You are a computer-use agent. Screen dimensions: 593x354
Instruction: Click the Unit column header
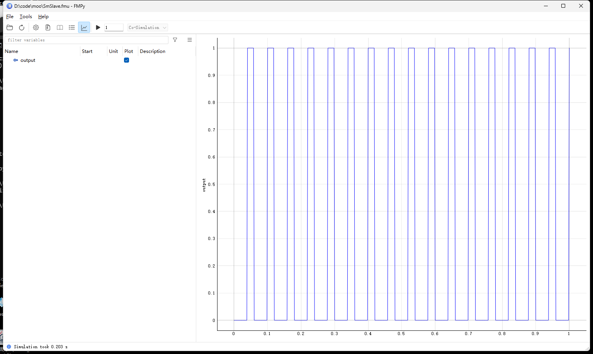tap(115, 51)
